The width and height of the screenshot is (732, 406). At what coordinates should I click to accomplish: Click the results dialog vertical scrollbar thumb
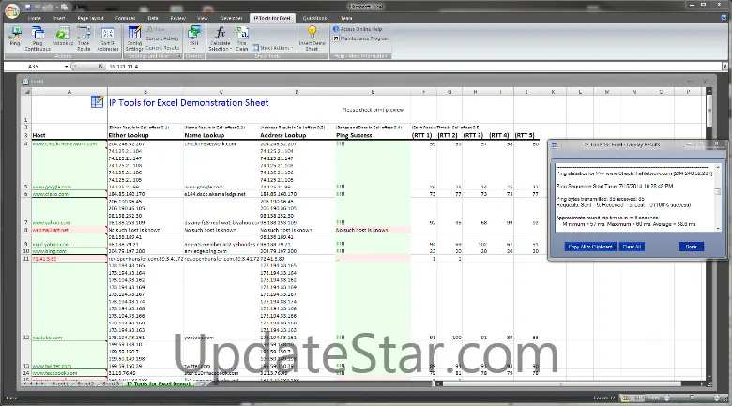point(718,192)
